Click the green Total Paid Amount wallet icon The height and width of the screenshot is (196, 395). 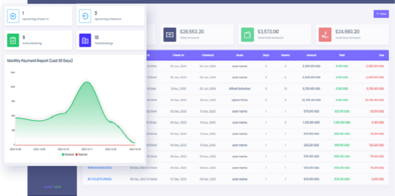(x=247, y=34)
